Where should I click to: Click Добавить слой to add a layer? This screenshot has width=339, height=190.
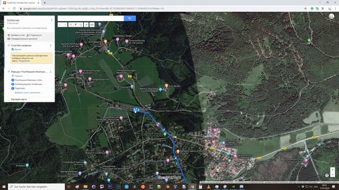(x=16, y=35)
